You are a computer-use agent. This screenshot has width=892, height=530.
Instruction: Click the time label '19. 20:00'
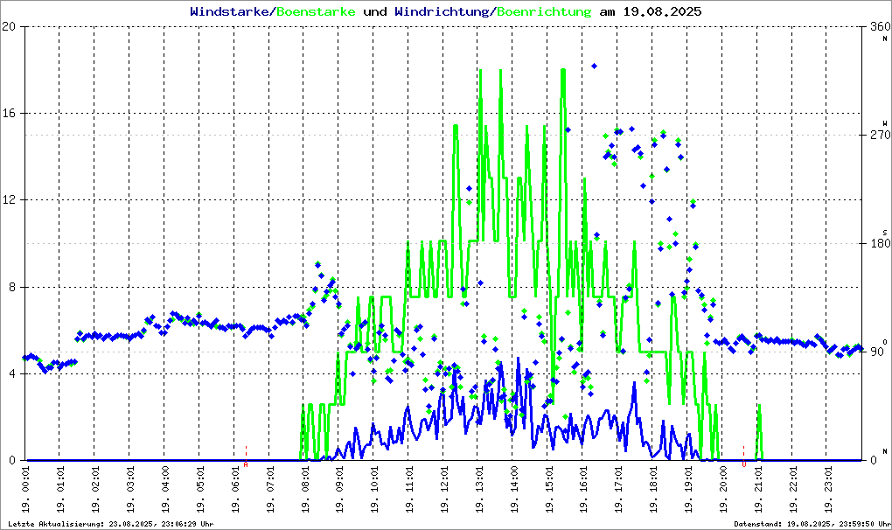[x=723, y=490]
